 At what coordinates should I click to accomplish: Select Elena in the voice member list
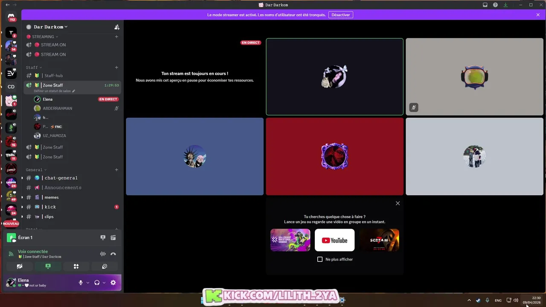[76, 99]
